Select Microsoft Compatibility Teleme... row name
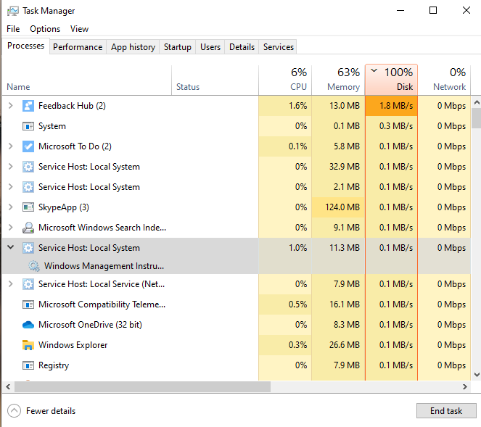The height and width of the screenshot is (427, 481). tap(102, 304)
